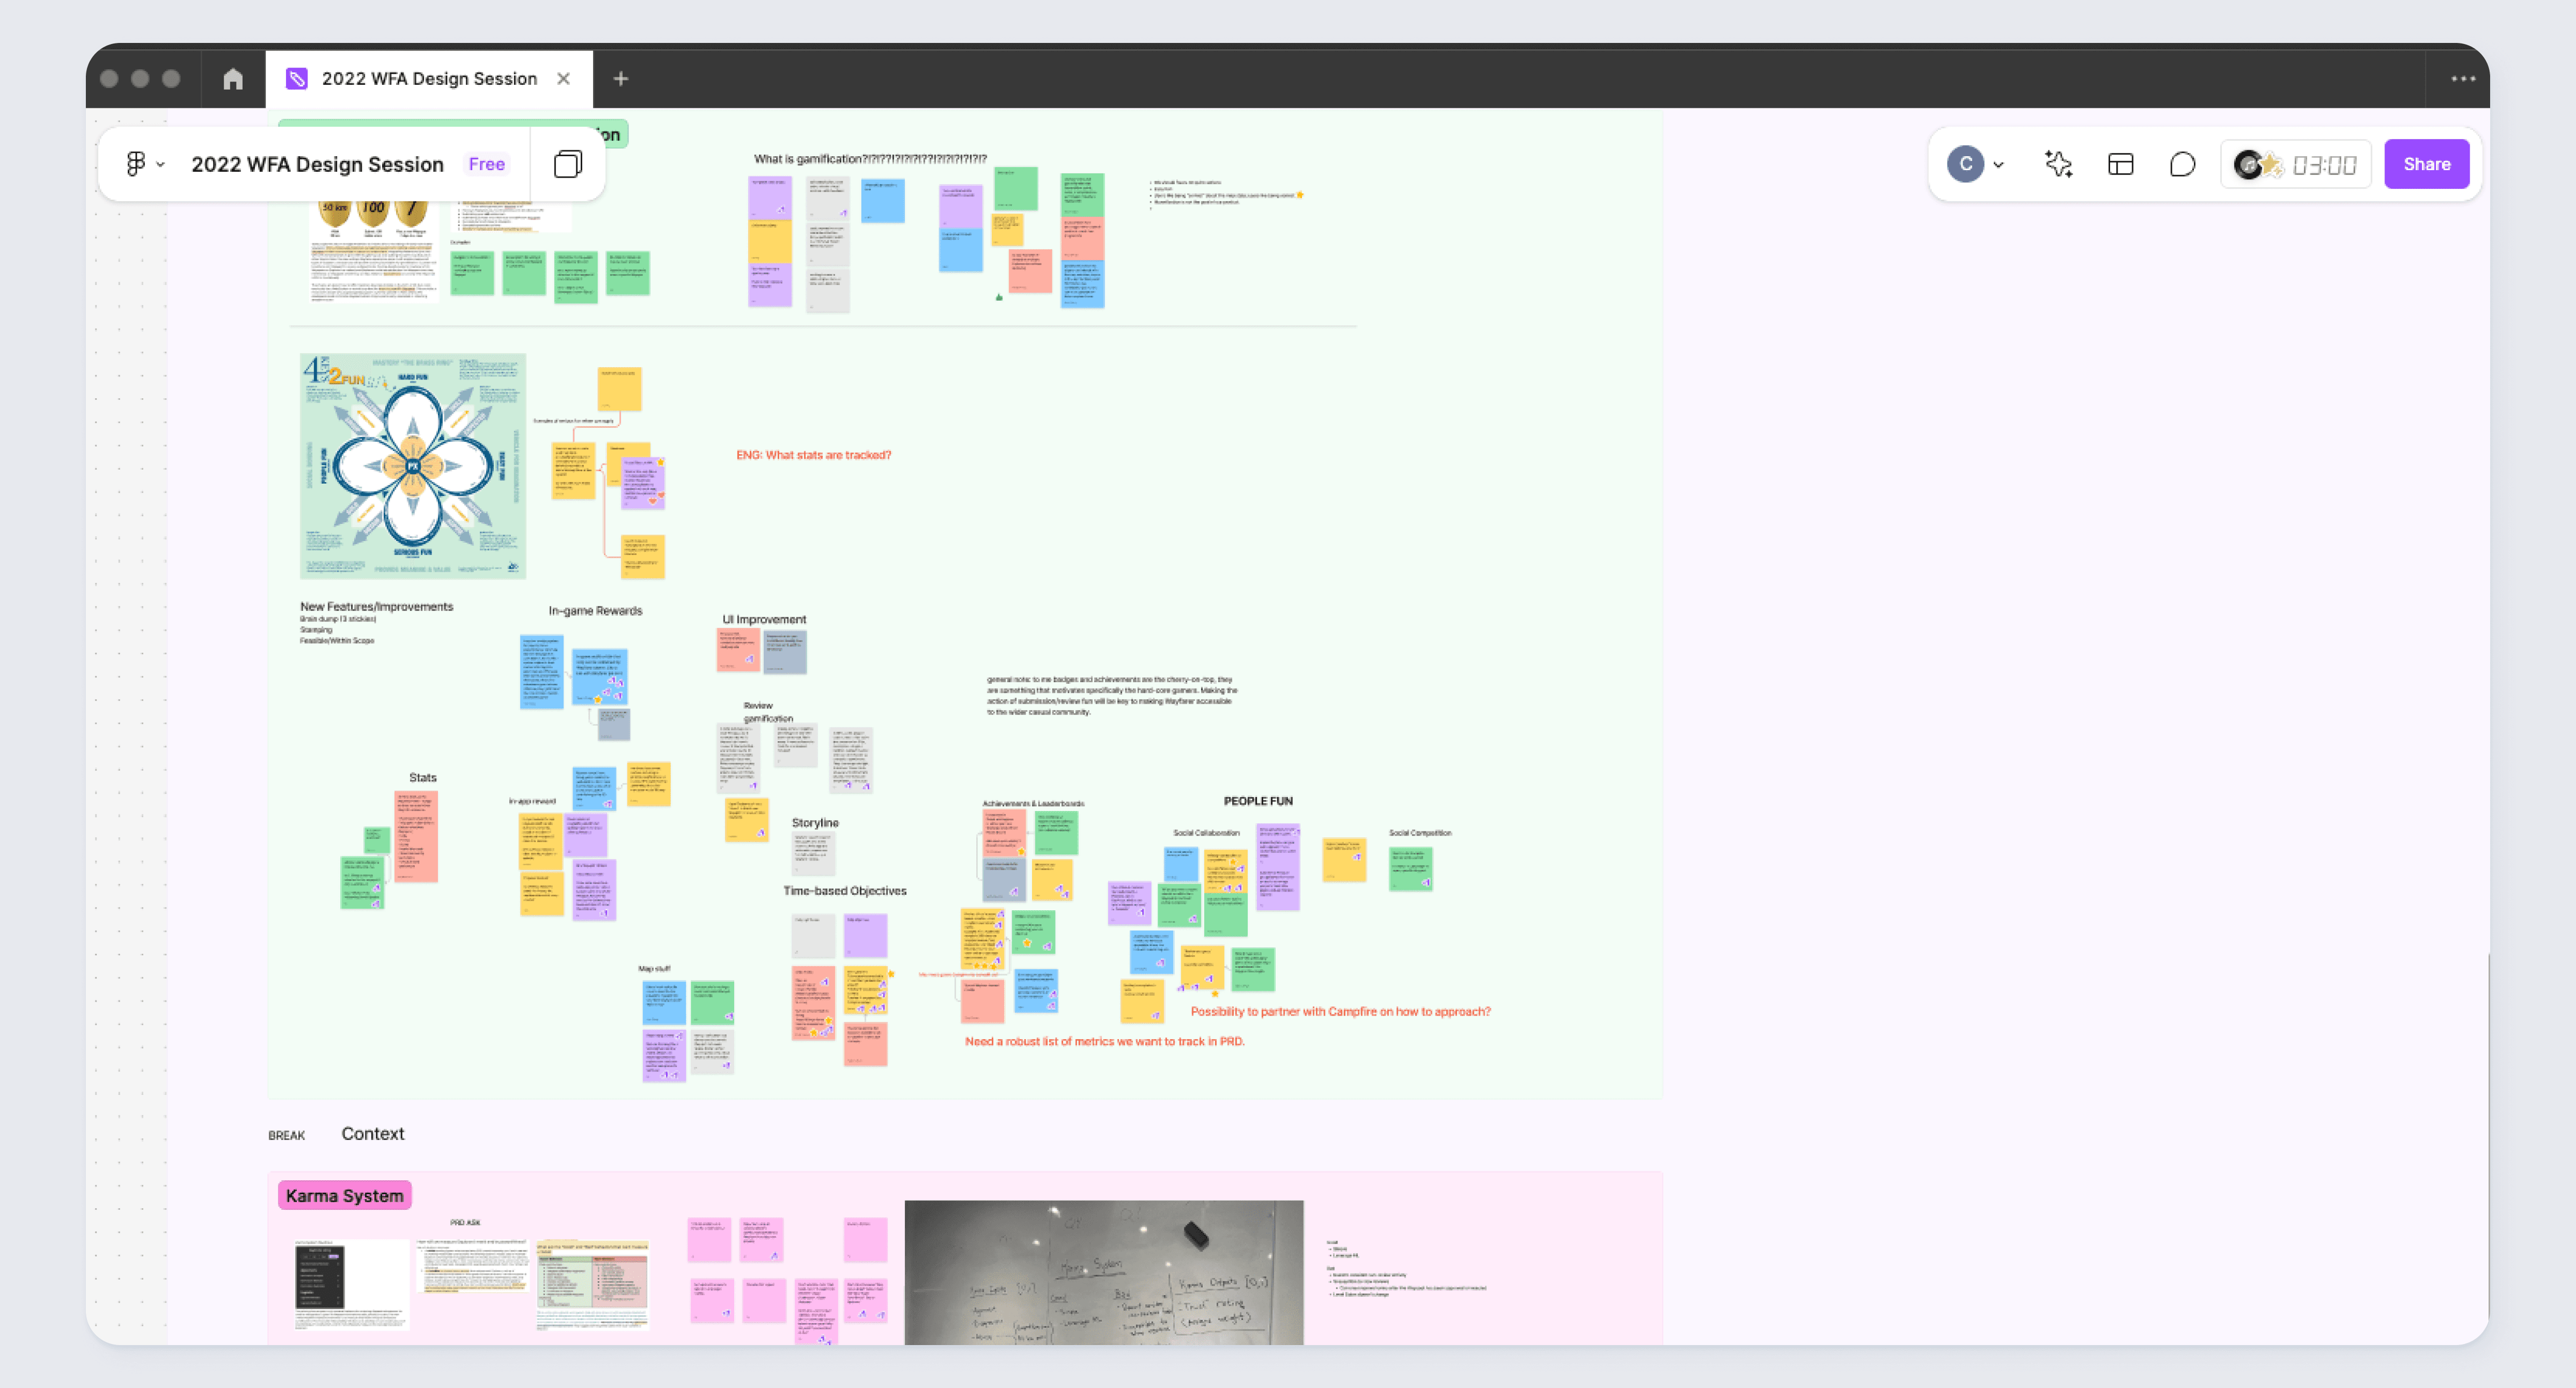Viewport: 2576px width, 1388px height.
Task: Click the Free plan badge
Action: click(486, 164)
